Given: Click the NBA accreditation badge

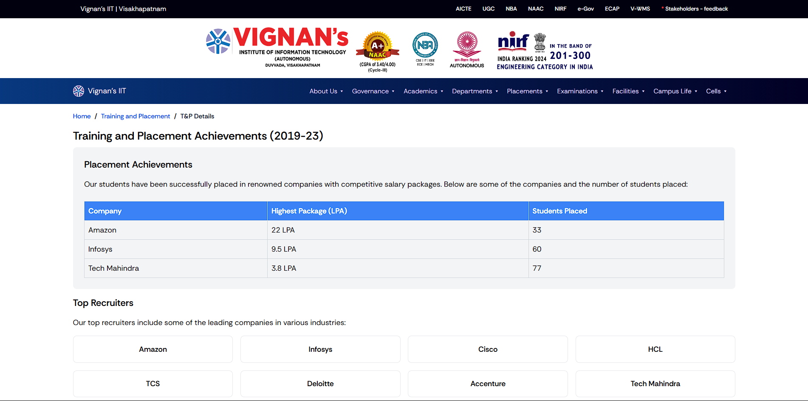Looking at the screenshot, I should (425, 49).
